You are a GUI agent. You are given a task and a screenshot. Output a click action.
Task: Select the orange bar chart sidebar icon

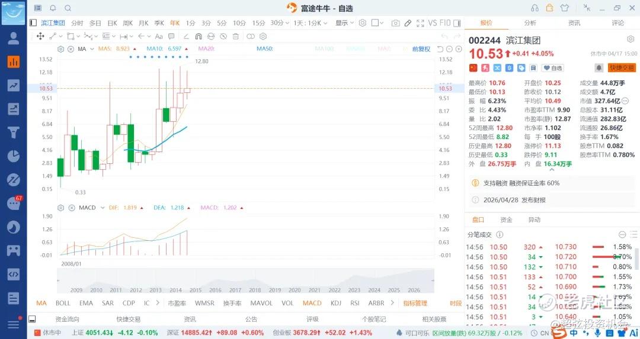[14, 62]
